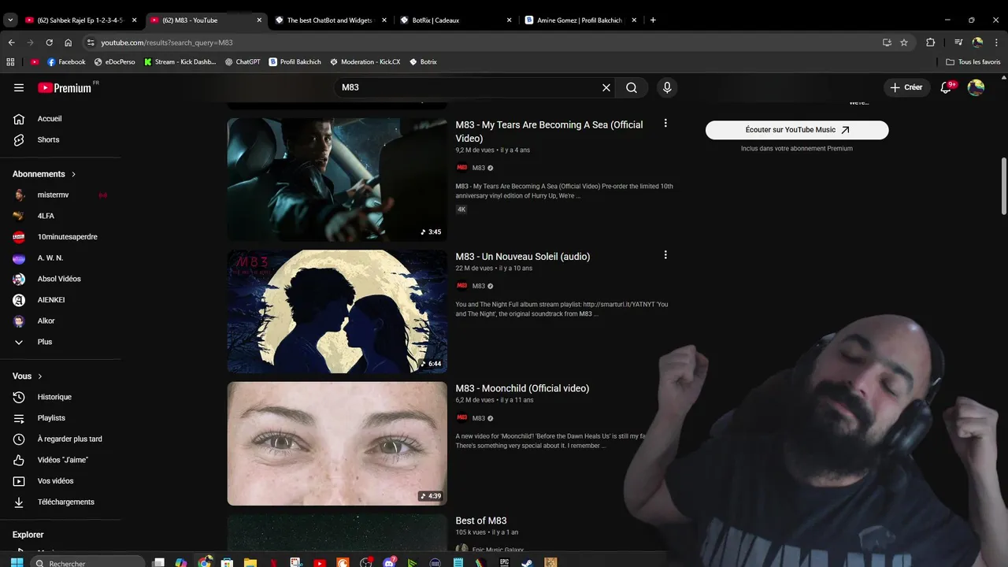
Task: Open My Tears Are Becoming A Sea thumbnail
Action: pyautogui.click(x=337, y=180)
